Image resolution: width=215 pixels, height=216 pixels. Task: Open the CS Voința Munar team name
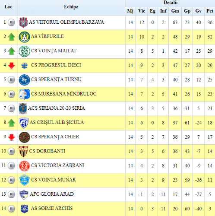pos(54,180)
